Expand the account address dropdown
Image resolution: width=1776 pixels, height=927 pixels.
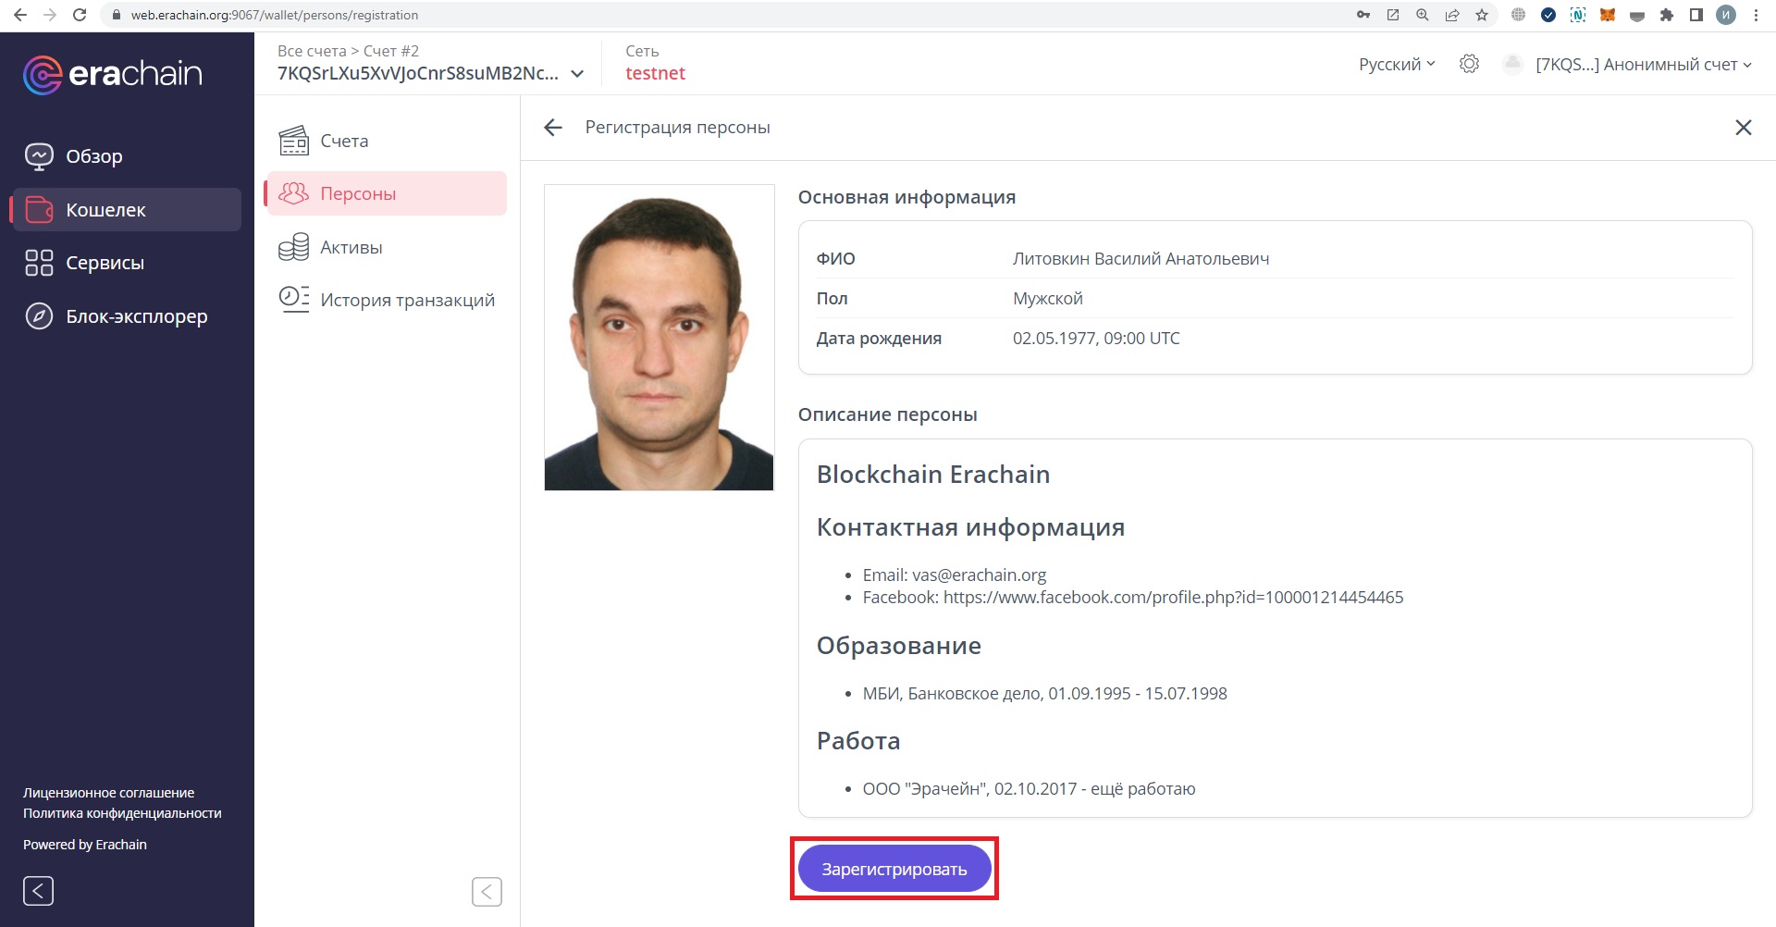(x=577, y=74)
